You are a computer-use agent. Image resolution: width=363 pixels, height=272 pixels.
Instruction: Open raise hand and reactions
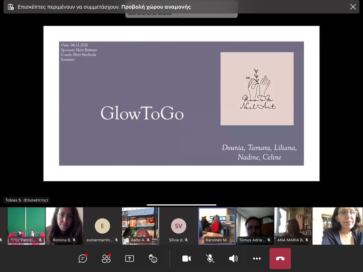tap(153, 259)
